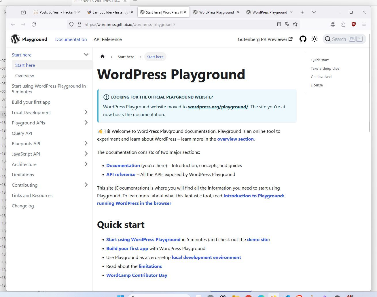Screen dimensions: 377x297
Task: Open the browser hamburger menu
Action: click(x=364, y=24)
